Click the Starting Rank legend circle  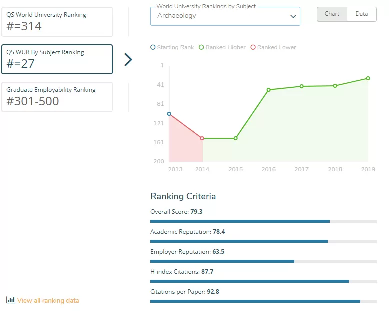click(153, 47)
